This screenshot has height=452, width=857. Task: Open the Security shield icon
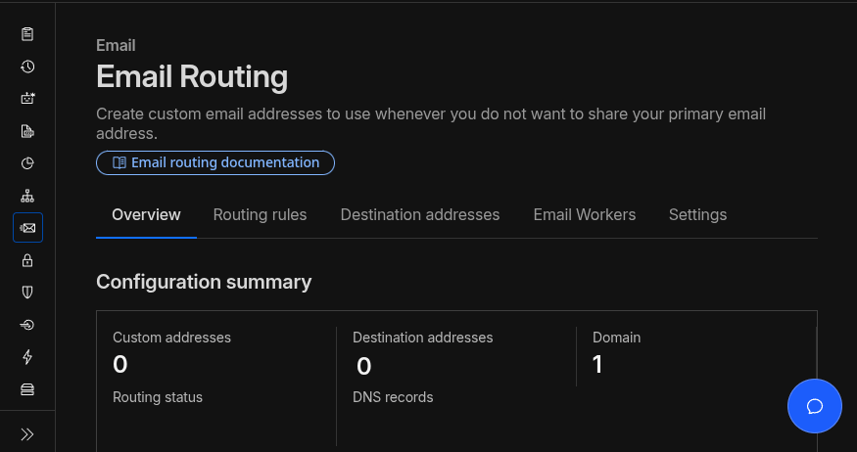[x=27, y=293]
